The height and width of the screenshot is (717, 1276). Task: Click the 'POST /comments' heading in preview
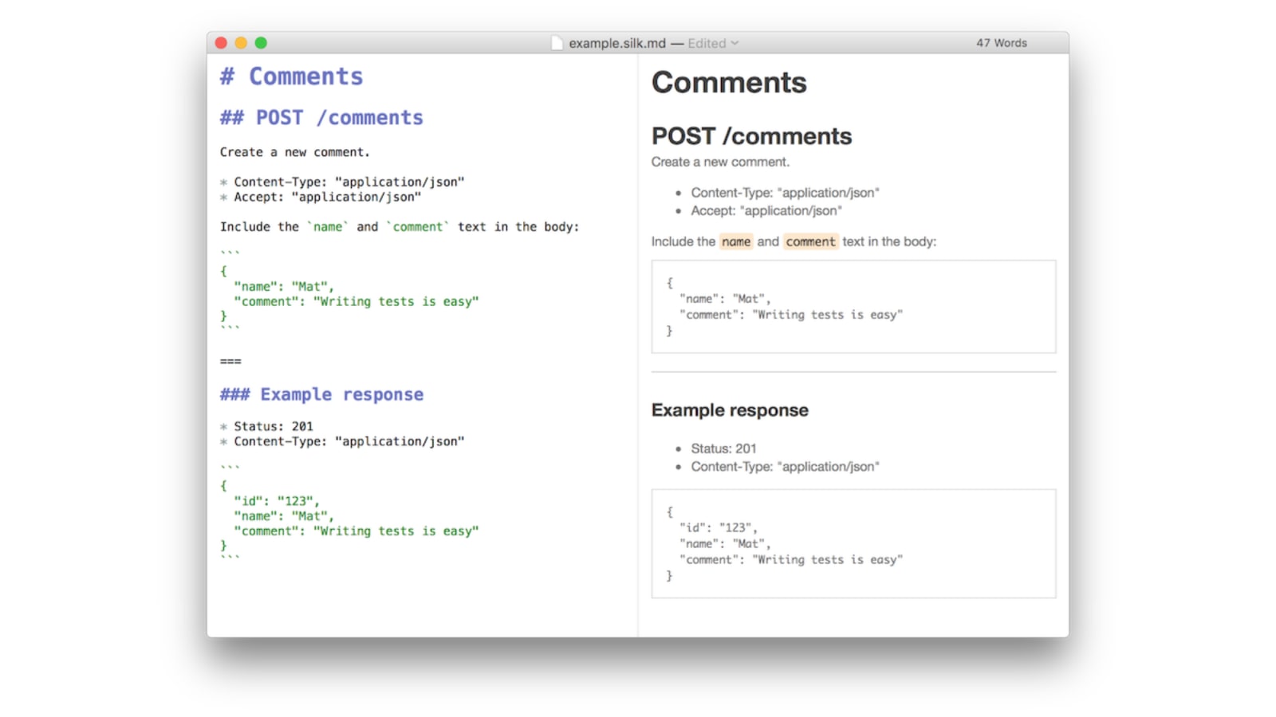[751, 136]
